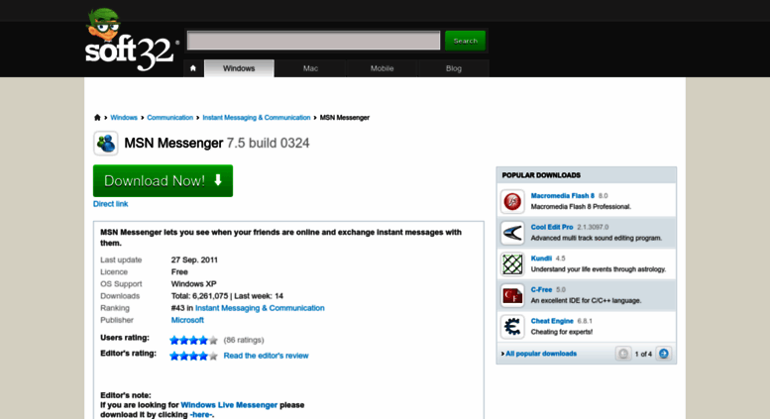The image size is (770, 419).
Task: Open Instant Messaging & Communication ranking link
Action: [x=260, y=308]
